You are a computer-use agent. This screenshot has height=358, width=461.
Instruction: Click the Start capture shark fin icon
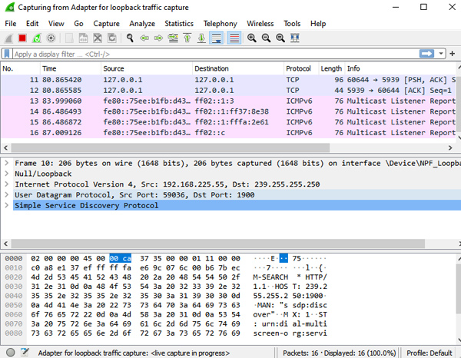[x=8, y=38]
